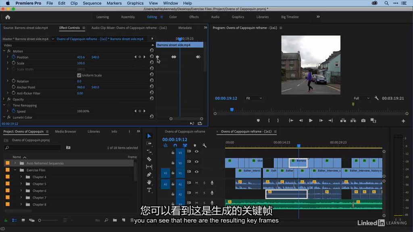Select the Ripple Edit tool

[x=149, y=151]
